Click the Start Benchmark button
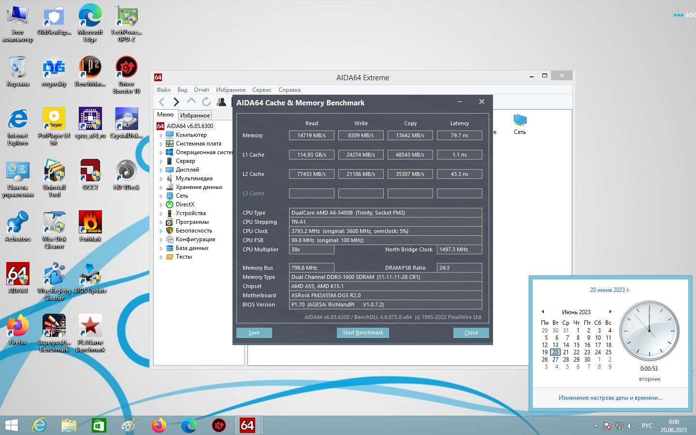 (363, 333)
